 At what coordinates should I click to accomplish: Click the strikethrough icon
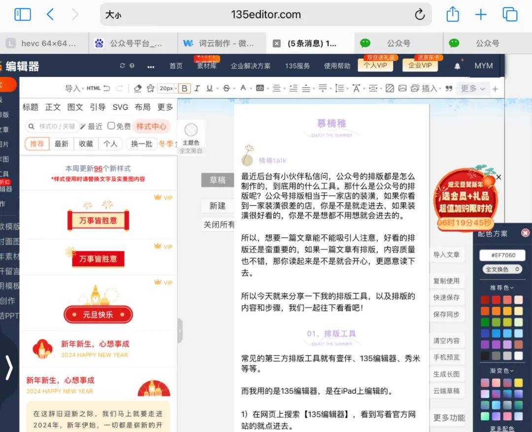pyautogui.click(x=226, y=89)
